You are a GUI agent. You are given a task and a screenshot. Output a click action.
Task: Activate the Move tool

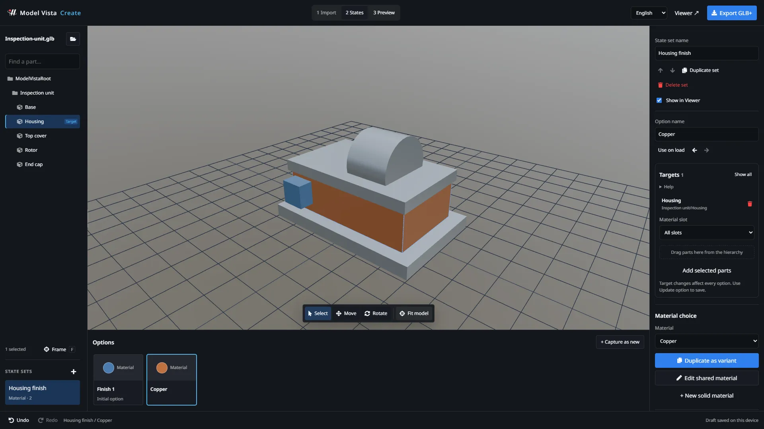pos(346,313)
